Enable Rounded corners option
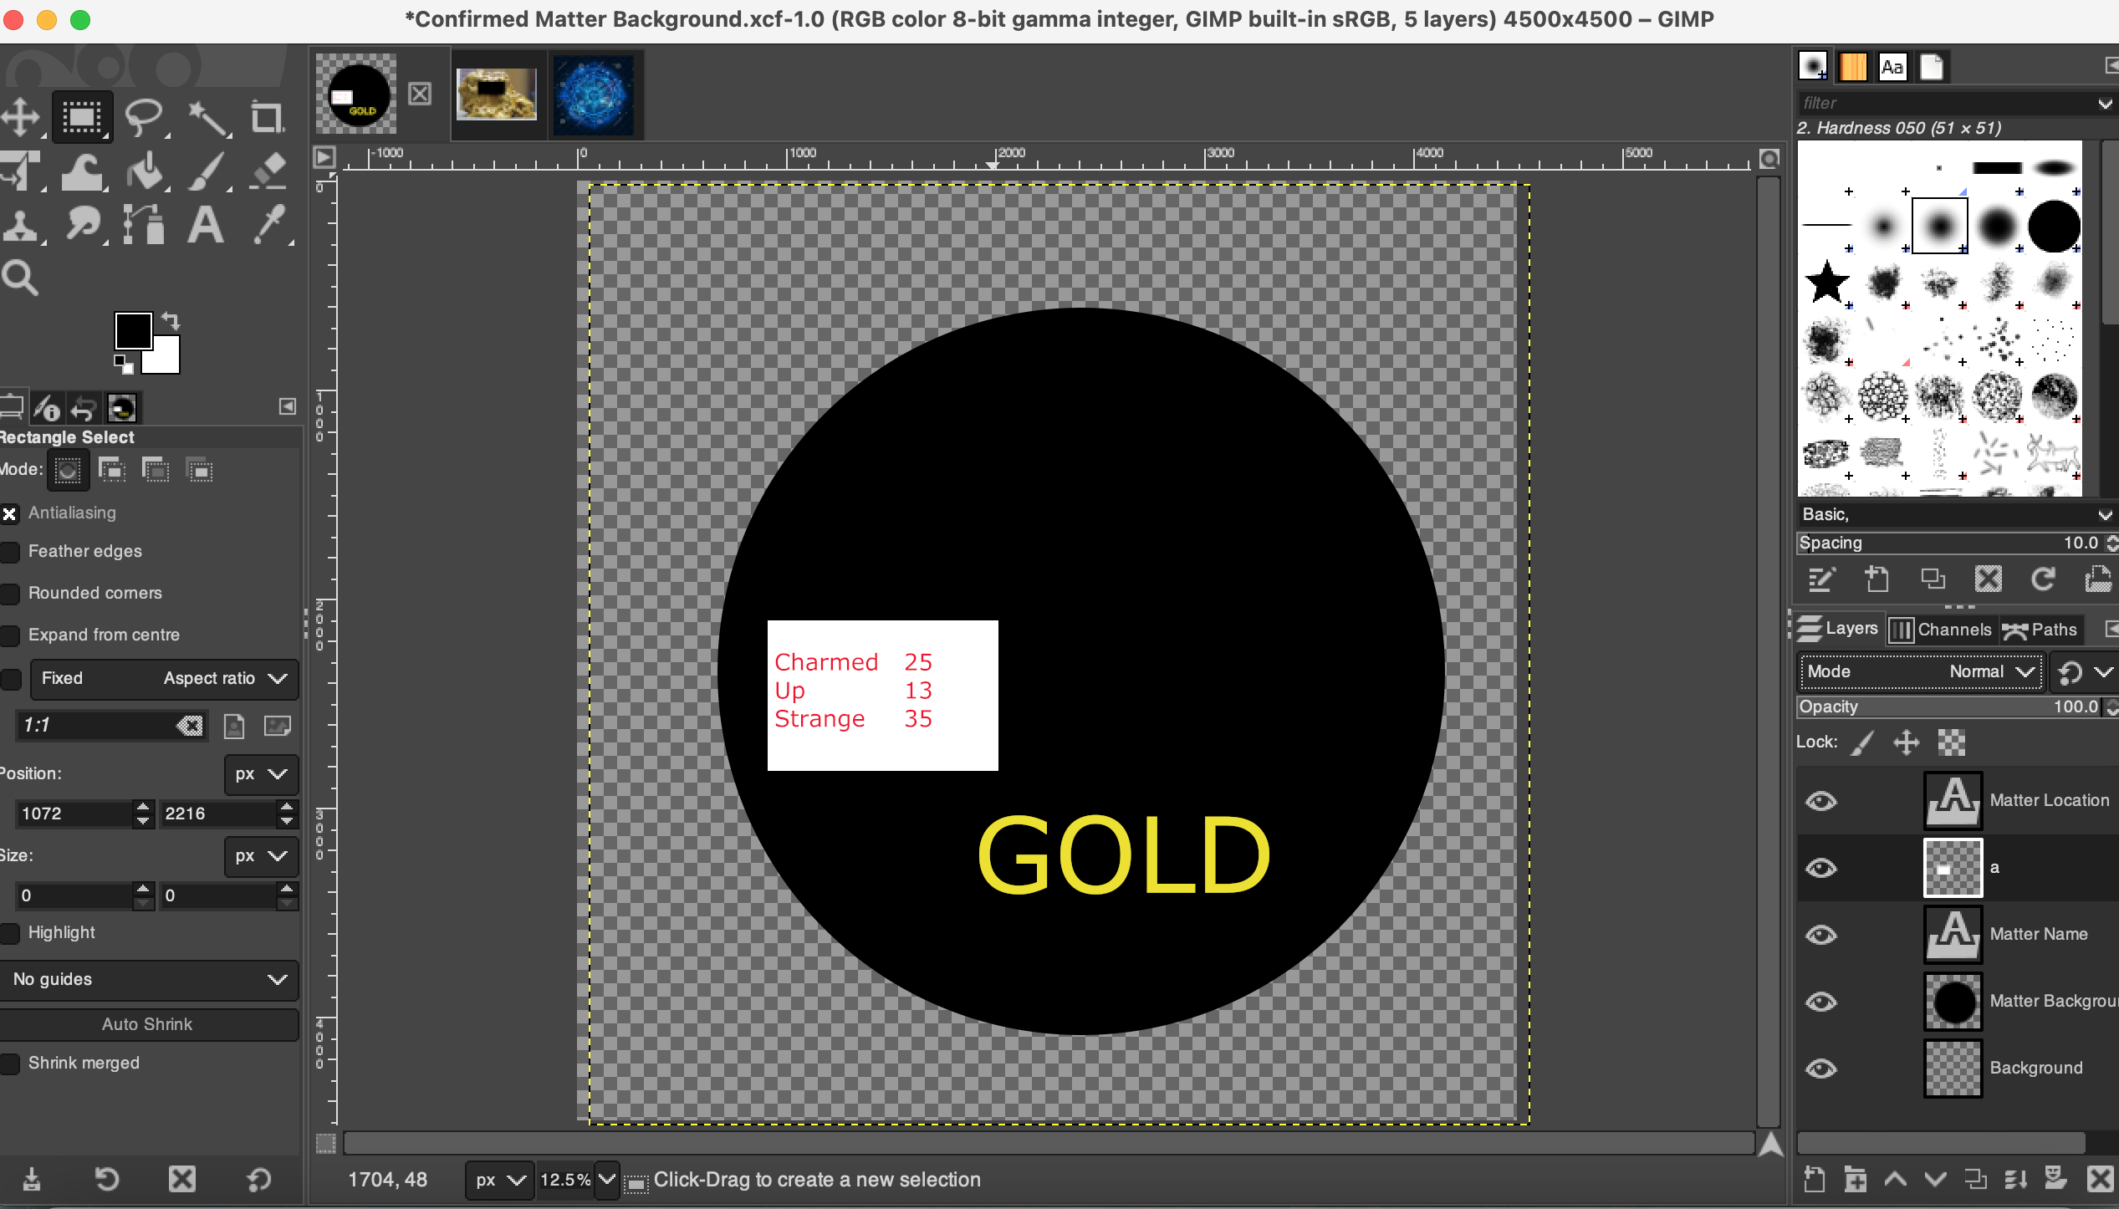The image size is (2119, 1209). (x=11, y=594)
